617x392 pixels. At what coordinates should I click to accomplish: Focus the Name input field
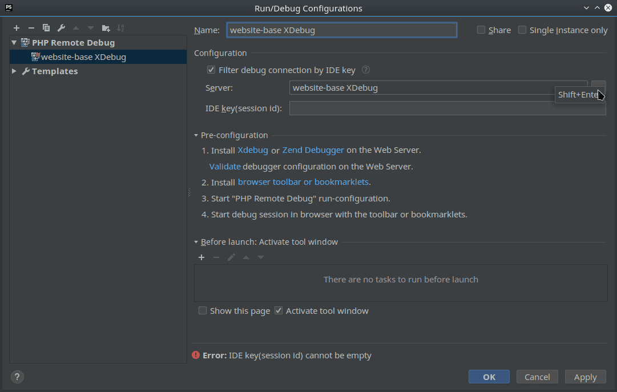tap(341, 30)
